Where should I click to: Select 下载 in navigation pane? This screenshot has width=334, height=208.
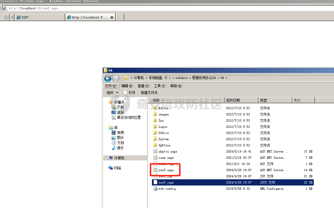[120, 108]
